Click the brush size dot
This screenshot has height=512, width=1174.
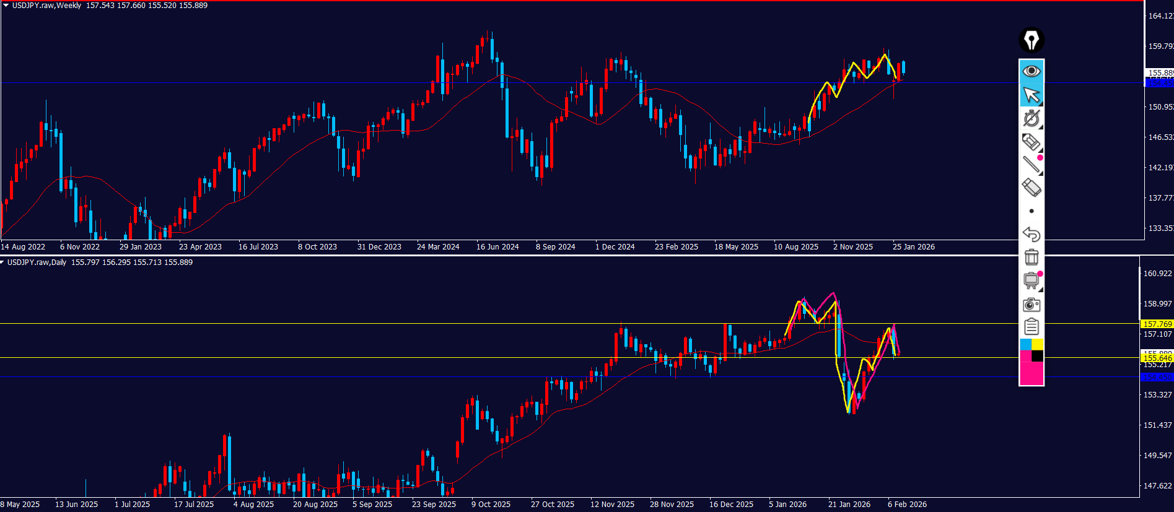tap(1032, 211)
